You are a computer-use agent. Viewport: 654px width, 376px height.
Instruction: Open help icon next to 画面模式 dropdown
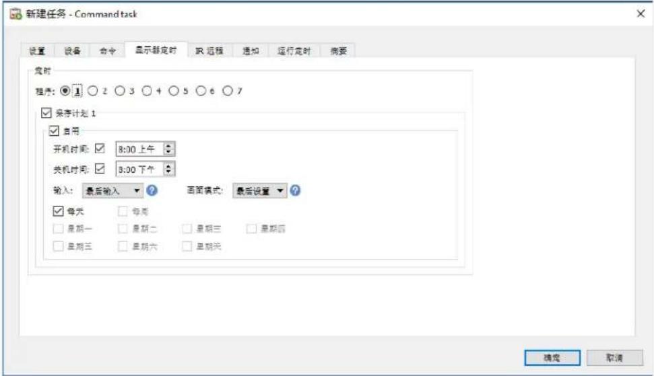(x=295, y=190)
